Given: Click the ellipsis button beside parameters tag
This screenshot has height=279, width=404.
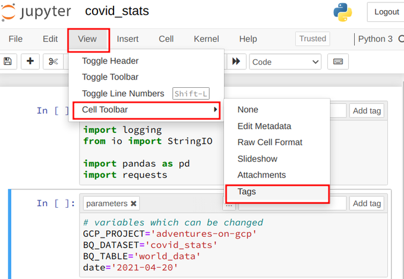Looking at the screenshot, I should coord(228,204).
